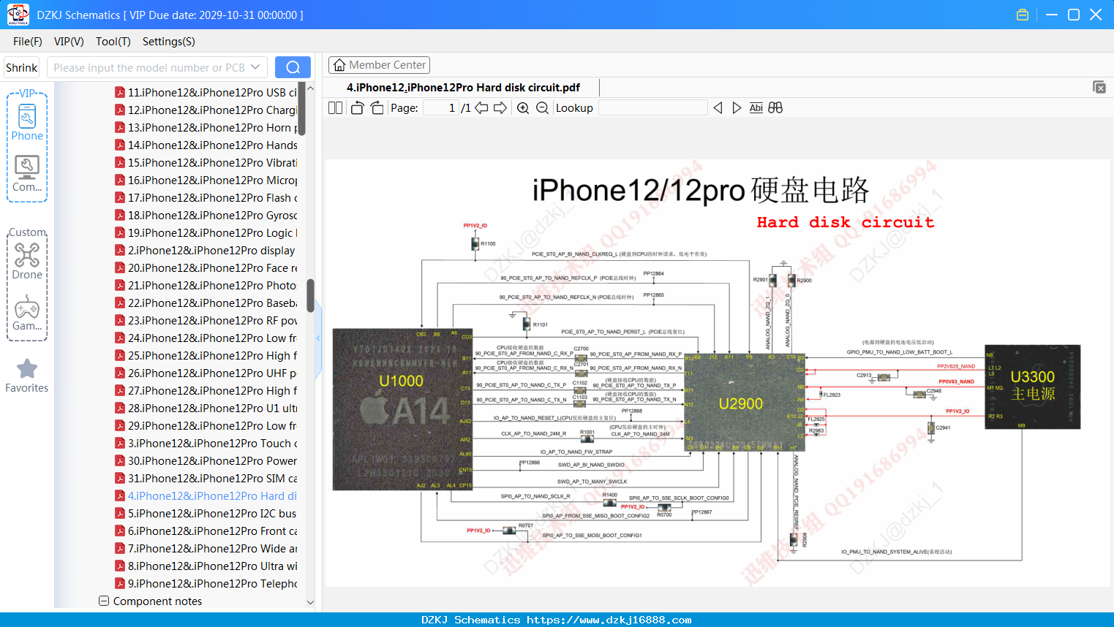Rotate page counterclockwise
Image resolution: width=1114 pixels, height=627 pixels.
point(357,107)
